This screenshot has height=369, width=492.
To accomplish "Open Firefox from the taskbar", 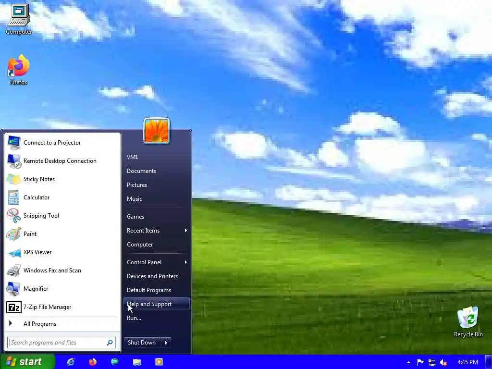I will (93, 362).
